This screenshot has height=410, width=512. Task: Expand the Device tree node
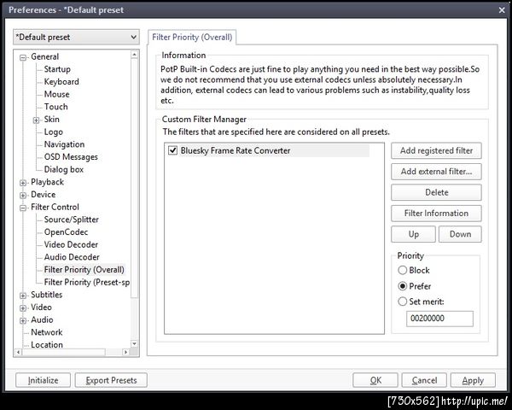[23, 196]
